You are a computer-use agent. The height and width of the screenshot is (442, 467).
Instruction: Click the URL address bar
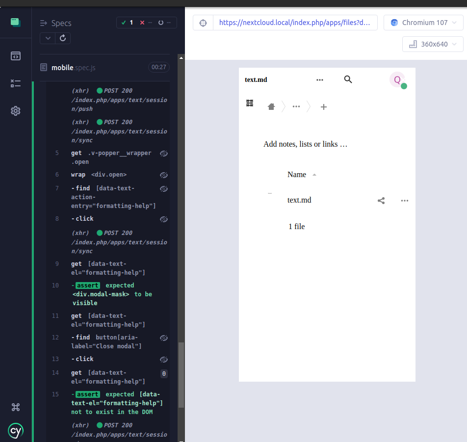(x=295, y=22)
